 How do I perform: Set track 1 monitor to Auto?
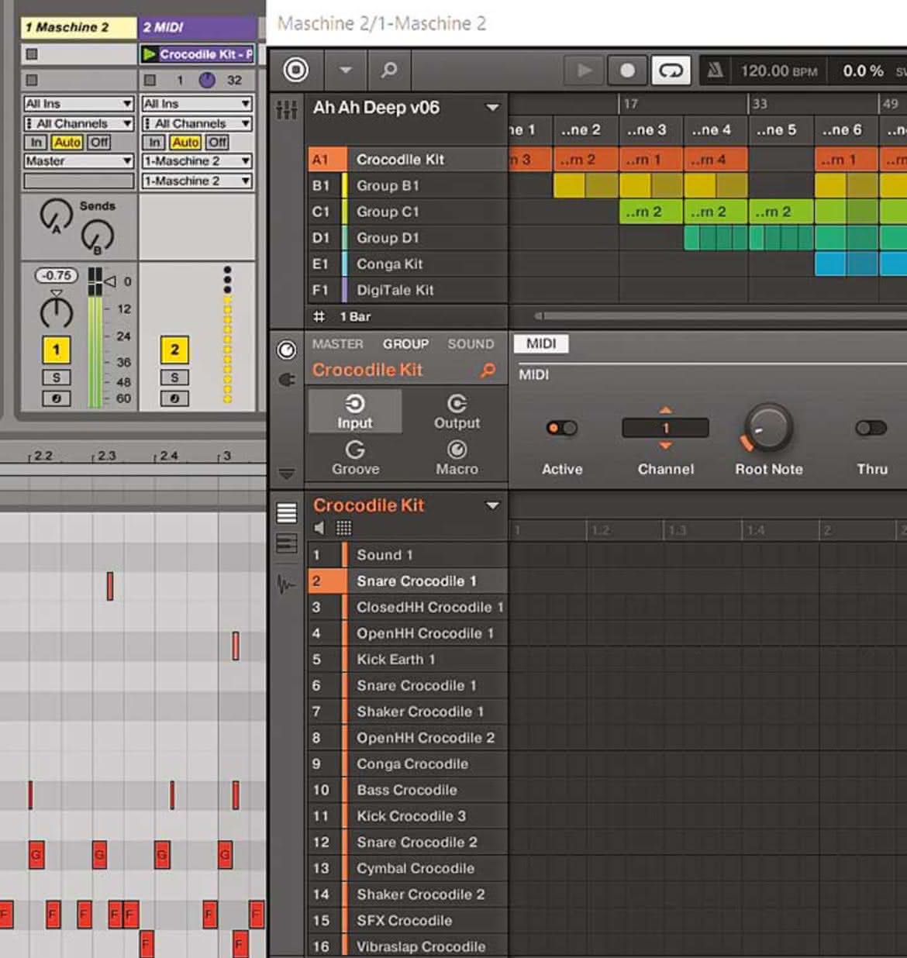coord(67,142)
